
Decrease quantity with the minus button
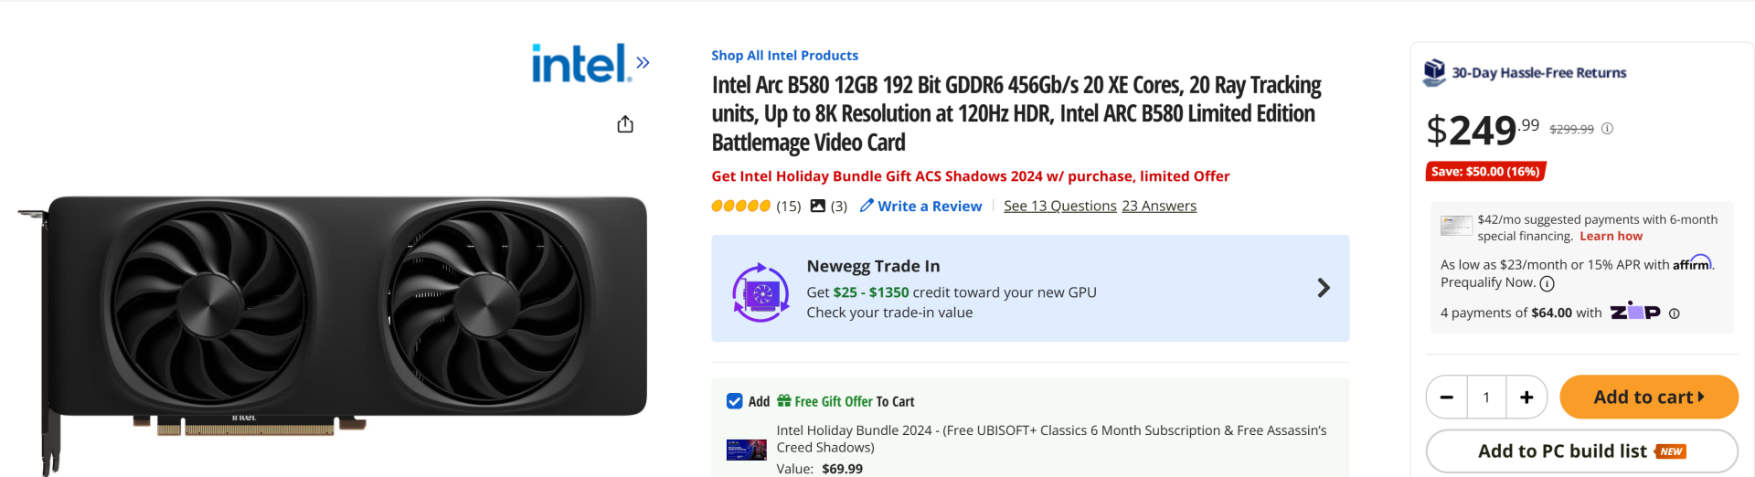(x=1446, y=397)
